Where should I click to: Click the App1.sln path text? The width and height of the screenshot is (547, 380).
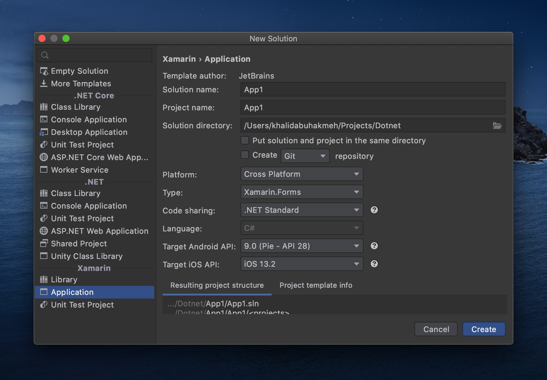coord(213,304)
